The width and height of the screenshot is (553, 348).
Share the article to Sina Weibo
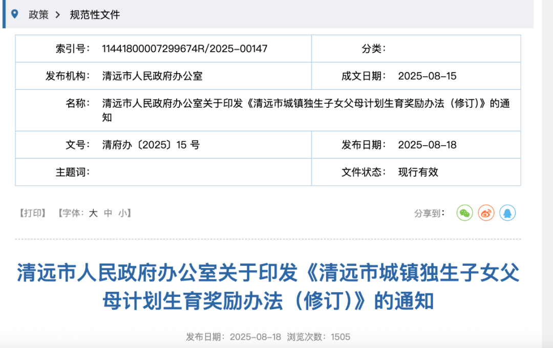[486, 213]
